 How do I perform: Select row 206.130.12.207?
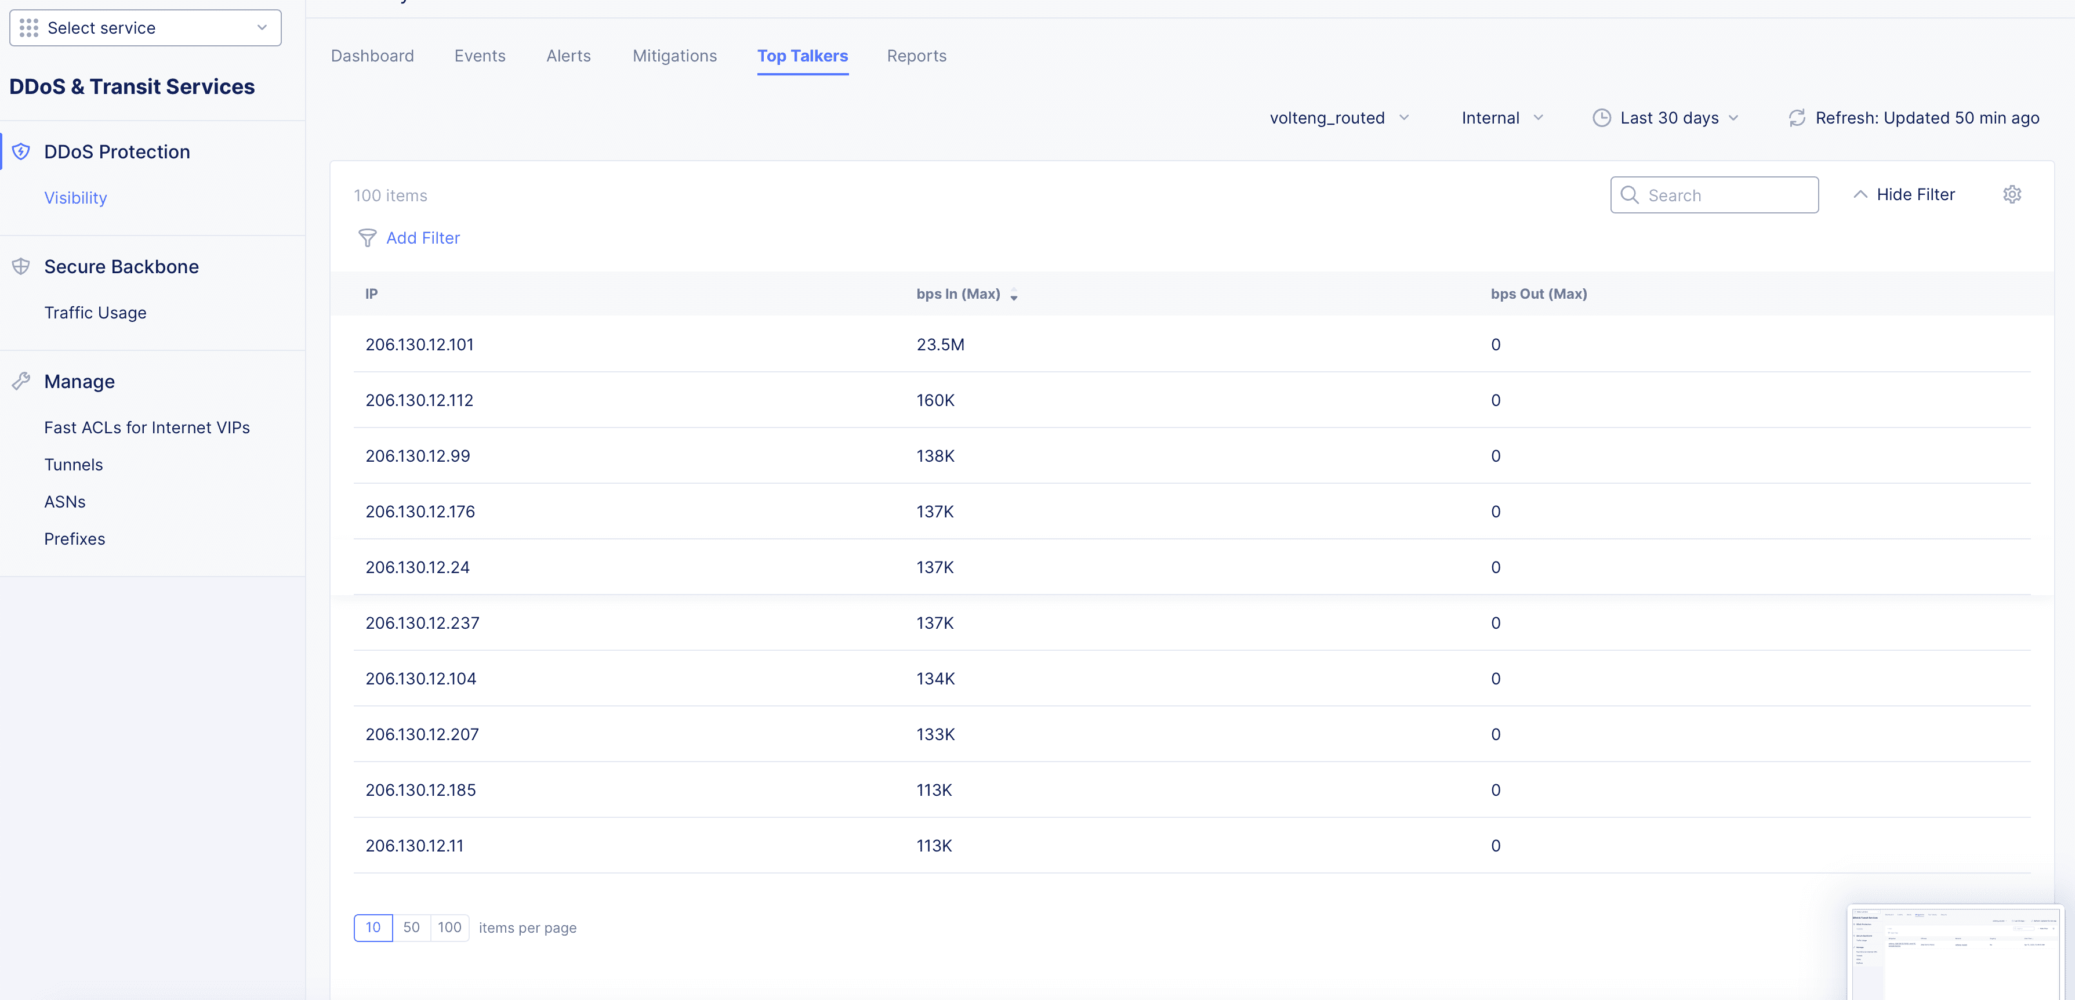tap(1192, 734)
